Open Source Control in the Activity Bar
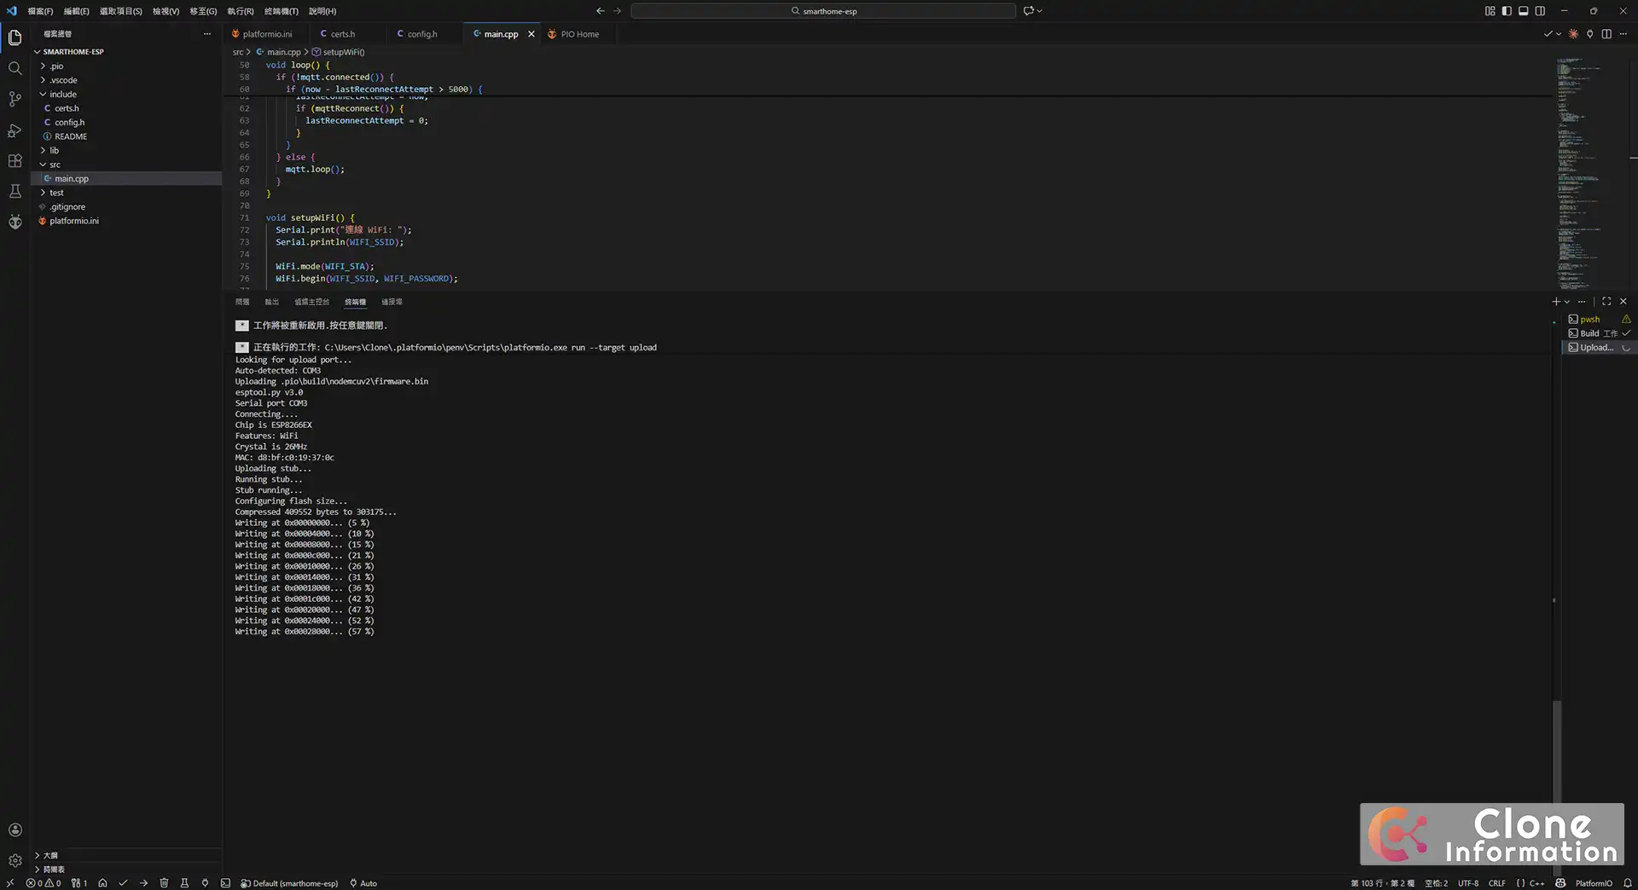 tap(15, 99)
